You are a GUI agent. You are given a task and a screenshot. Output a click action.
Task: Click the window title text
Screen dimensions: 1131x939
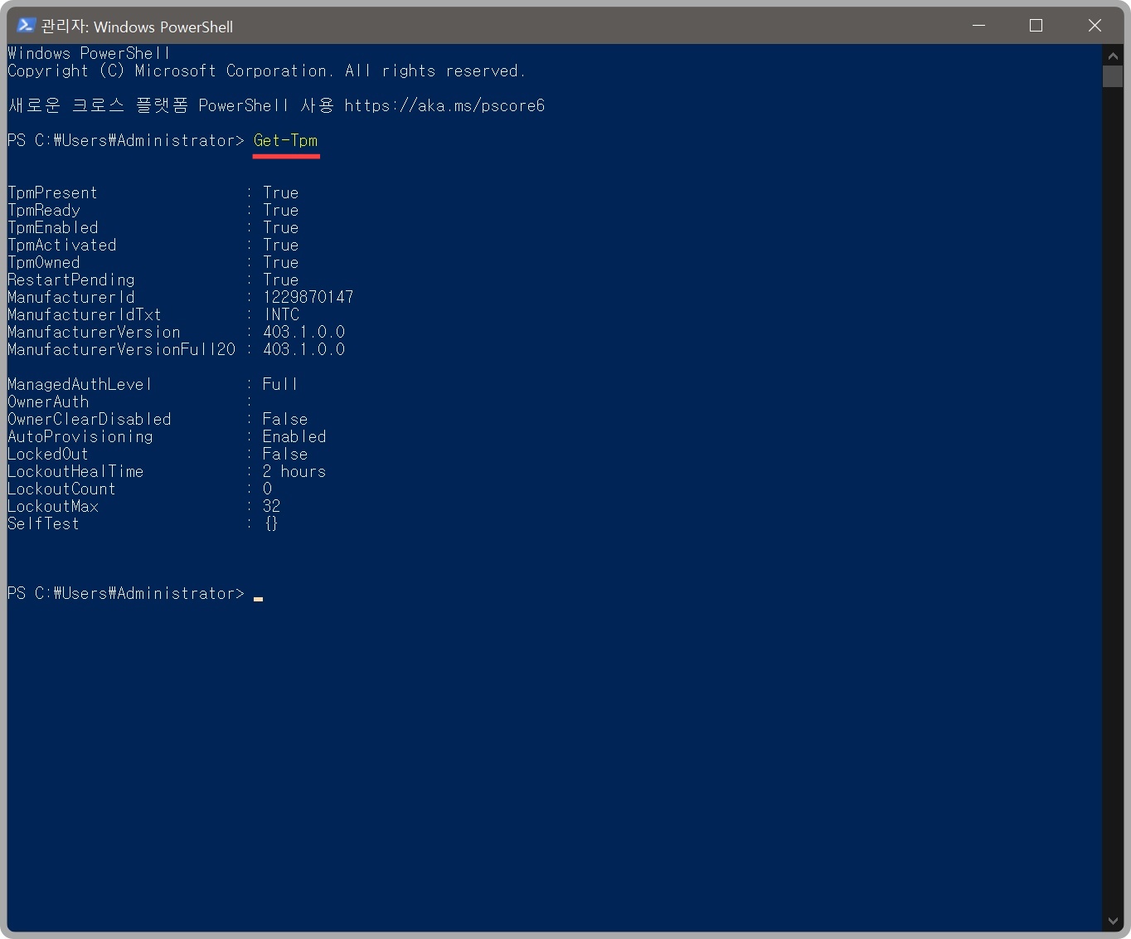137,27
